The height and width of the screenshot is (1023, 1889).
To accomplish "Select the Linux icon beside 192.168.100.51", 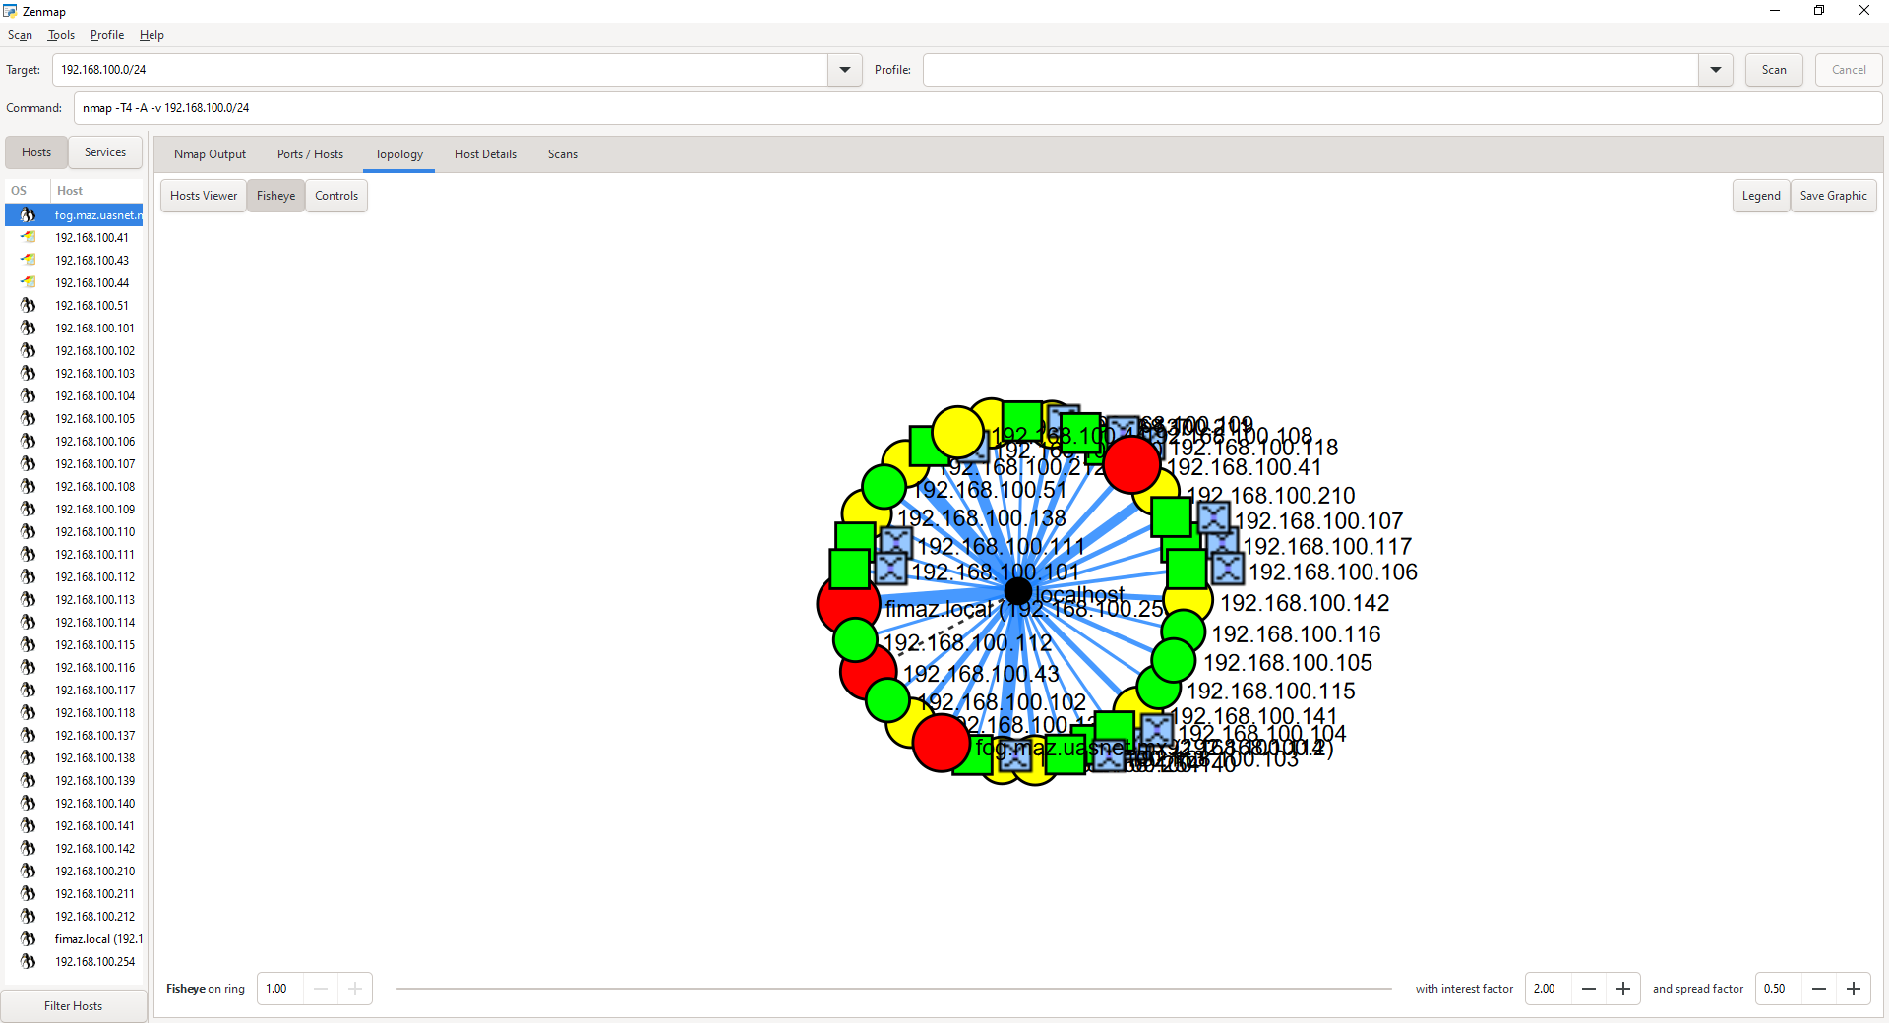I will 29,305.
